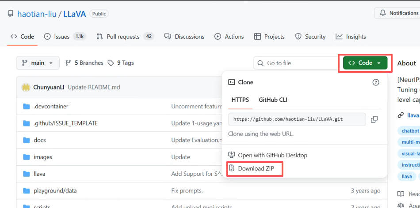Click the folder icon next to playground/data

[x=26, y=191]
